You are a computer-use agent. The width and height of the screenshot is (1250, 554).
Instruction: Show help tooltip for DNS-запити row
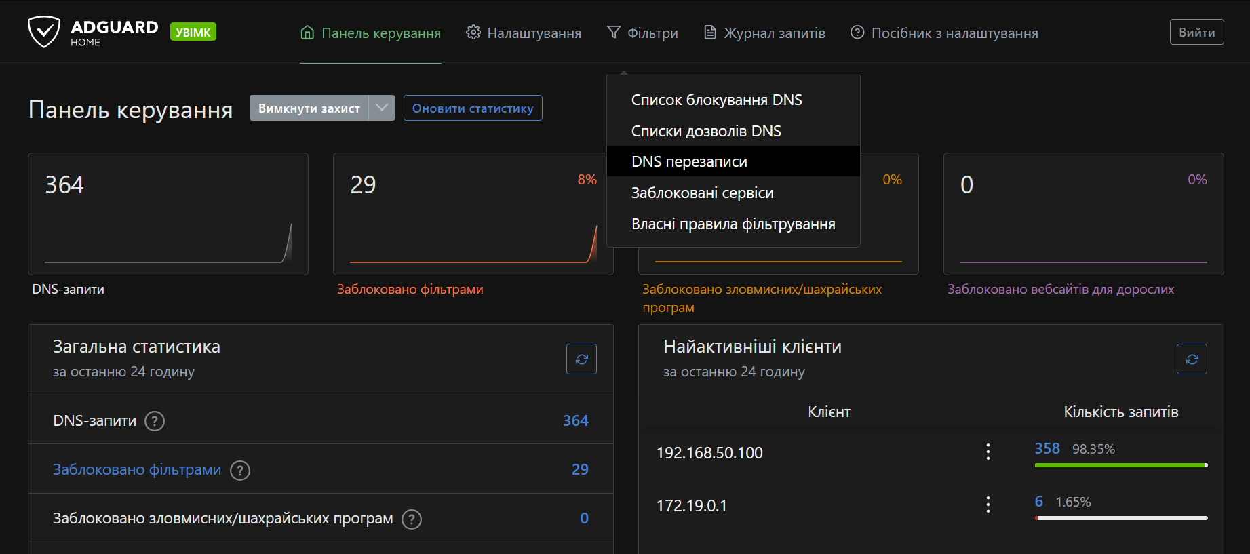click(x=155, y=421)
